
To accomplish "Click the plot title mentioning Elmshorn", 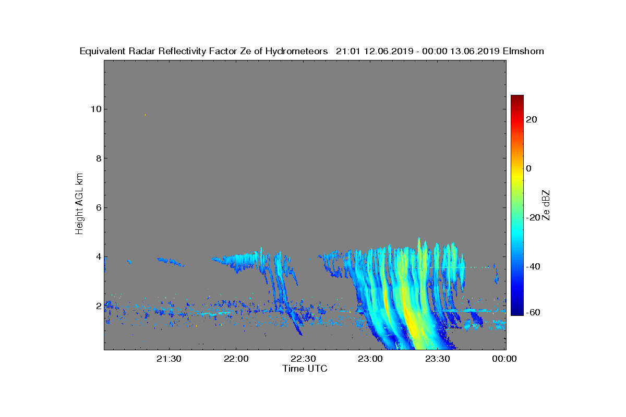I will pyautogui.click(x=312, y=51).
